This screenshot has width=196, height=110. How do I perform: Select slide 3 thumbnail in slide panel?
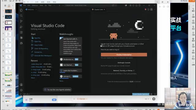point(9,23)
